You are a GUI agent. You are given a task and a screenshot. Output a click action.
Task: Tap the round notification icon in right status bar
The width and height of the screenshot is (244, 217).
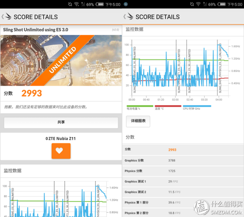pos(126,4)
